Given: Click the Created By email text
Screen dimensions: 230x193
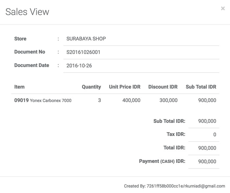Looking at the screenshot, I should coord(174,186).
